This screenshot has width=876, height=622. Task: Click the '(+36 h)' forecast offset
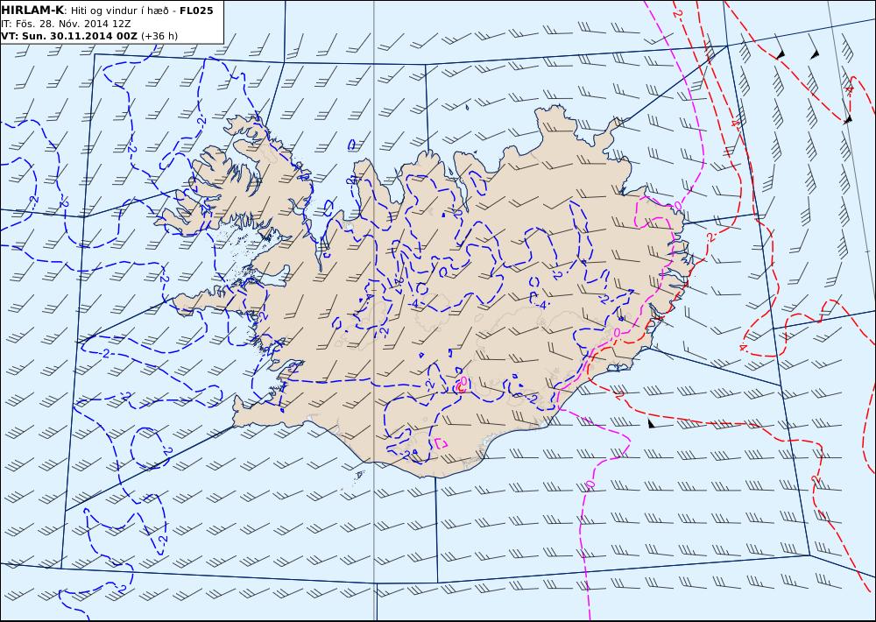[159, 36]
